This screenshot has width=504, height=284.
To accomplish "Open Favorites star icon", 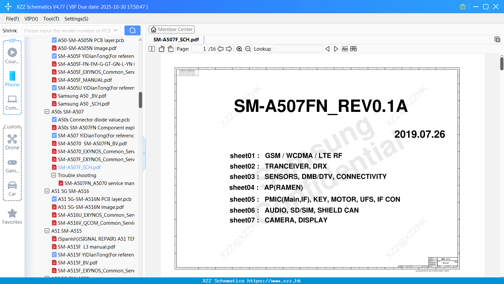I will tap(12, 217).
